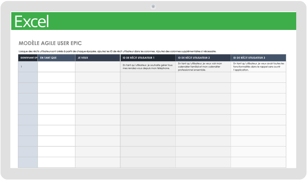Select the title MODÈLE AGILE USER EPIC
Screen dimensions: 307x180
point(50,43)
